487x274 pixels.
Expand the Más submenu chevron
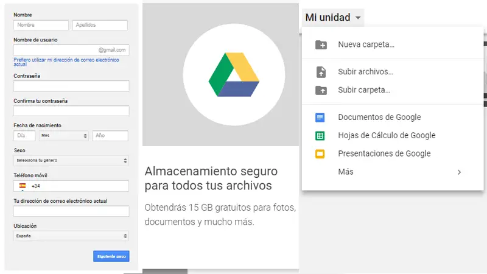(x=459, y=172)
